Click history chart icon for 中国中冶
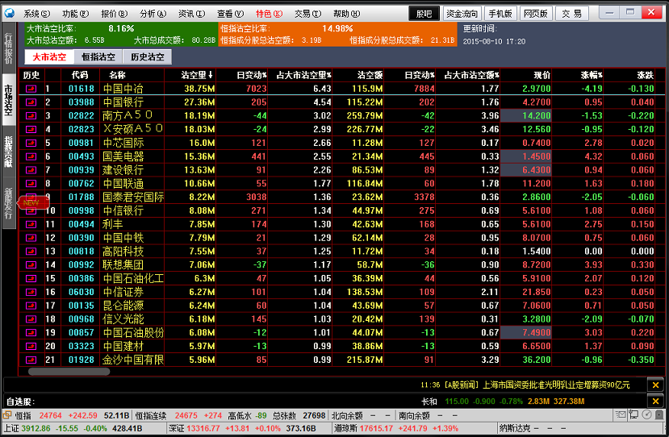This screenshot has height=437, width=669. click(x=31, y=89)
